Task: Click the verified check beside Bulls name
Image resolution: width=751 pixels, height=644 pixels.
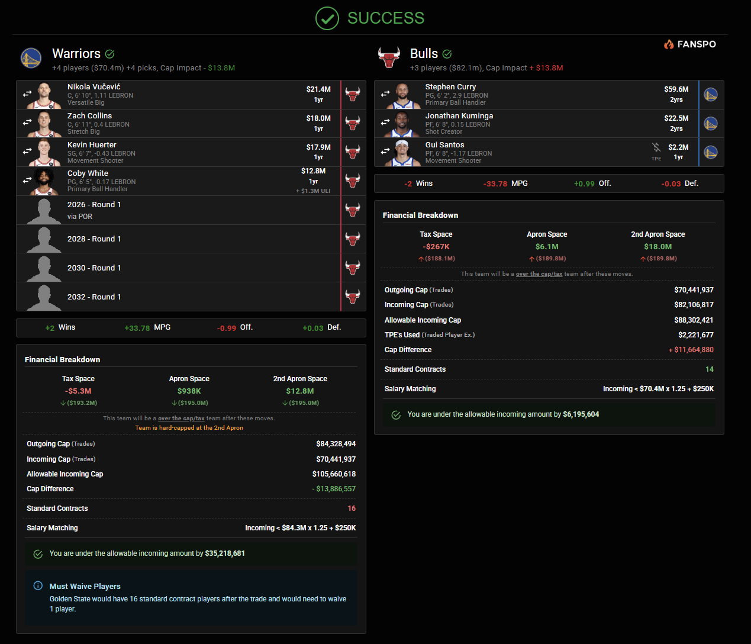Action: click(447, 54)
